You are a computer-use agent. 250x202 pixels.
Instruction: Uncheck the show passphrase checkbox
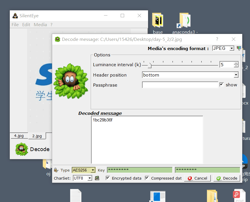(x=221, y=85)
